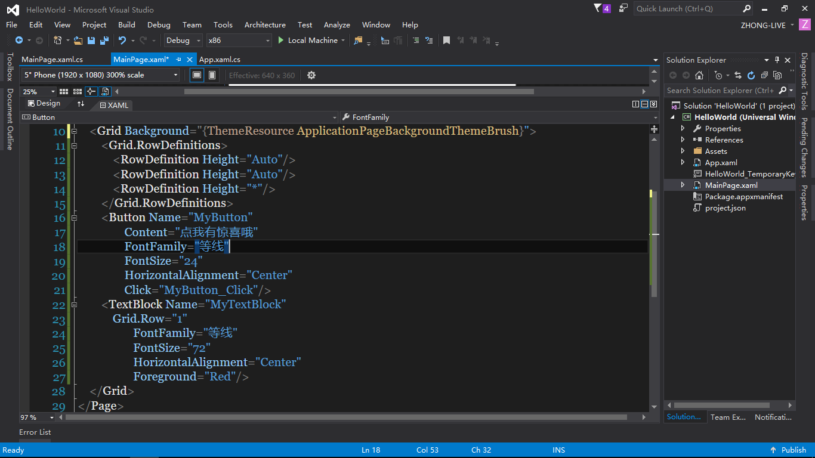Screen dimensions: 815x458
Task: Toggle Show snap grid in designer
Action: [63, 91]
